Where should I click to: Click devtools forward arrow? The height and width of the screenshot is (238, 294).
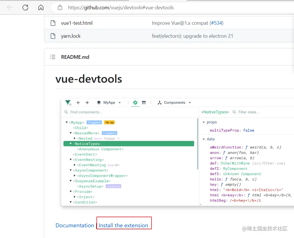(87, 102)
